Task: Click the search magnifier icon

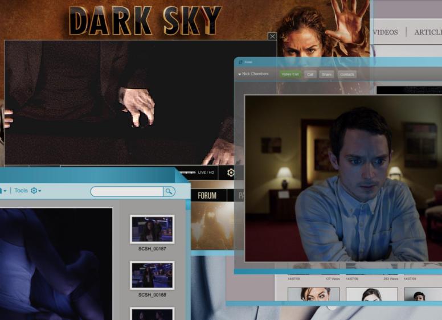Action: 169,191
